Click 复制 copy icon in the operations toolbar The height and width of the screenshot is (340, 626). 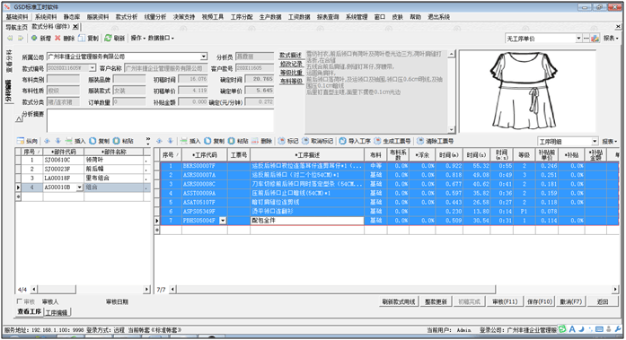click(207, 141)
